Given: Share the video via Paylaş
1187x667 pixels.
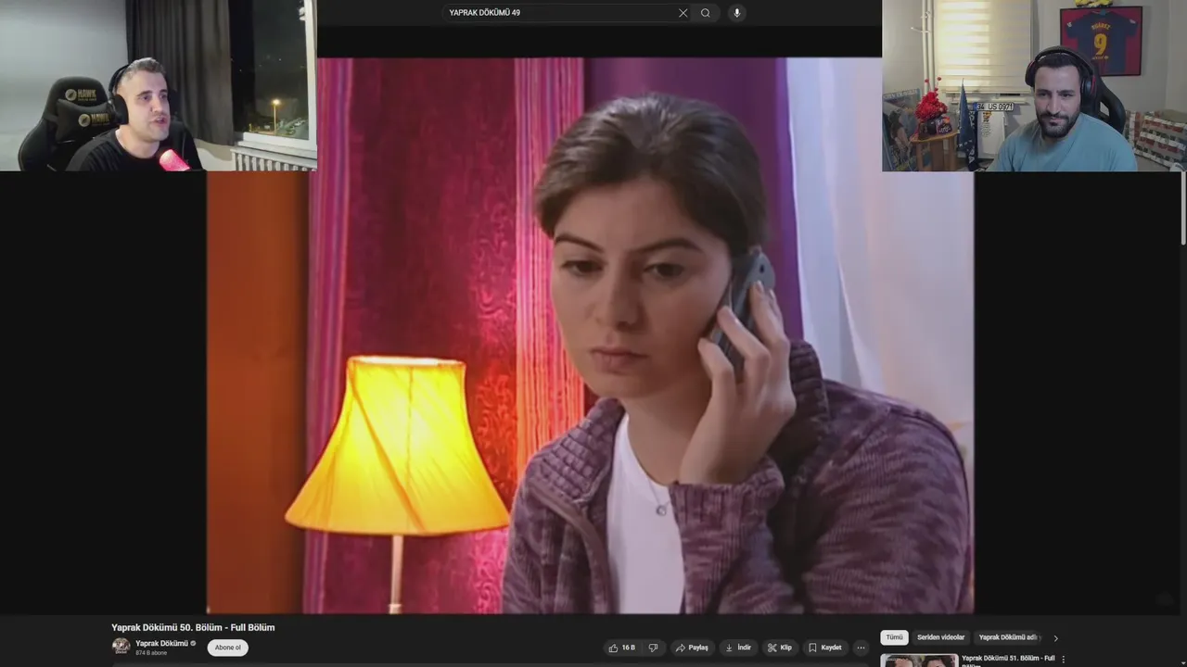Looking at the screenshot, I should 692,648.
